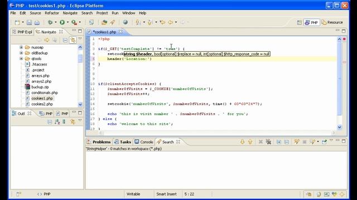The image size is (357, 200).
Task: Click the Open Type folder icon in toolbar
Action: (x=104, y=22)
